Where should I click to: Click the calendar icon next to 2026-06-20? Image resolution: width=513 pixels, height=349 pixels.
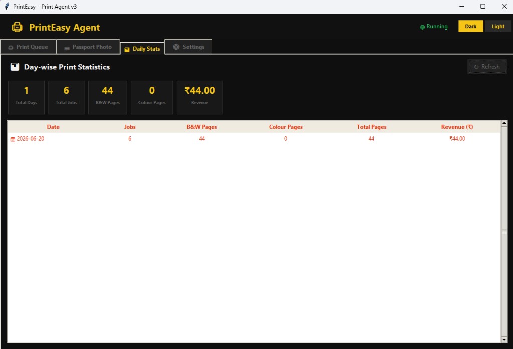click(13, 139)
